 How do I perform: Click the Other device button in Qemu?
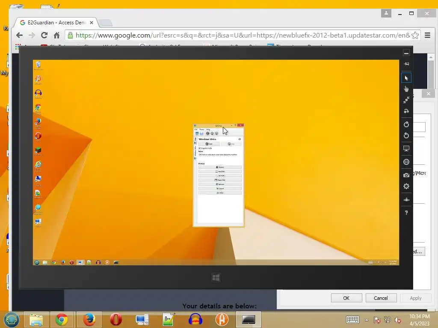tap(220, 193)
